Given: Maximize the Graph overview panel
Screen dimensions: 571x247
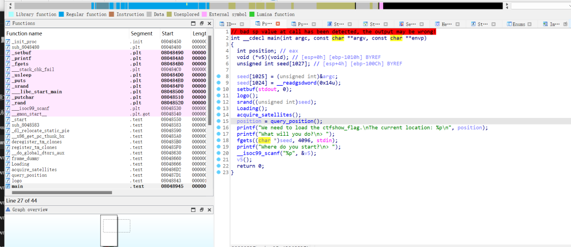Looking at the screenshot, I should [193, 210].
